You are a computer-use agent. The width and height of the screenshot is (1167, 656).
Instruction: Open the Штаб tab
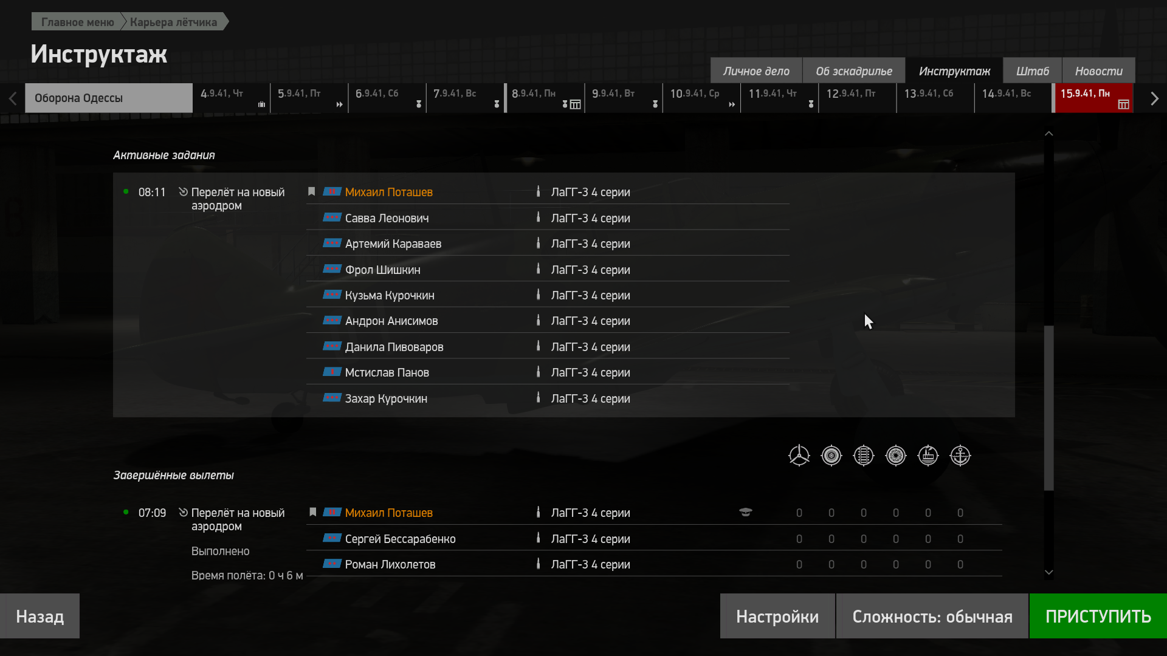pyautogui.click(x=1032, y=71)
